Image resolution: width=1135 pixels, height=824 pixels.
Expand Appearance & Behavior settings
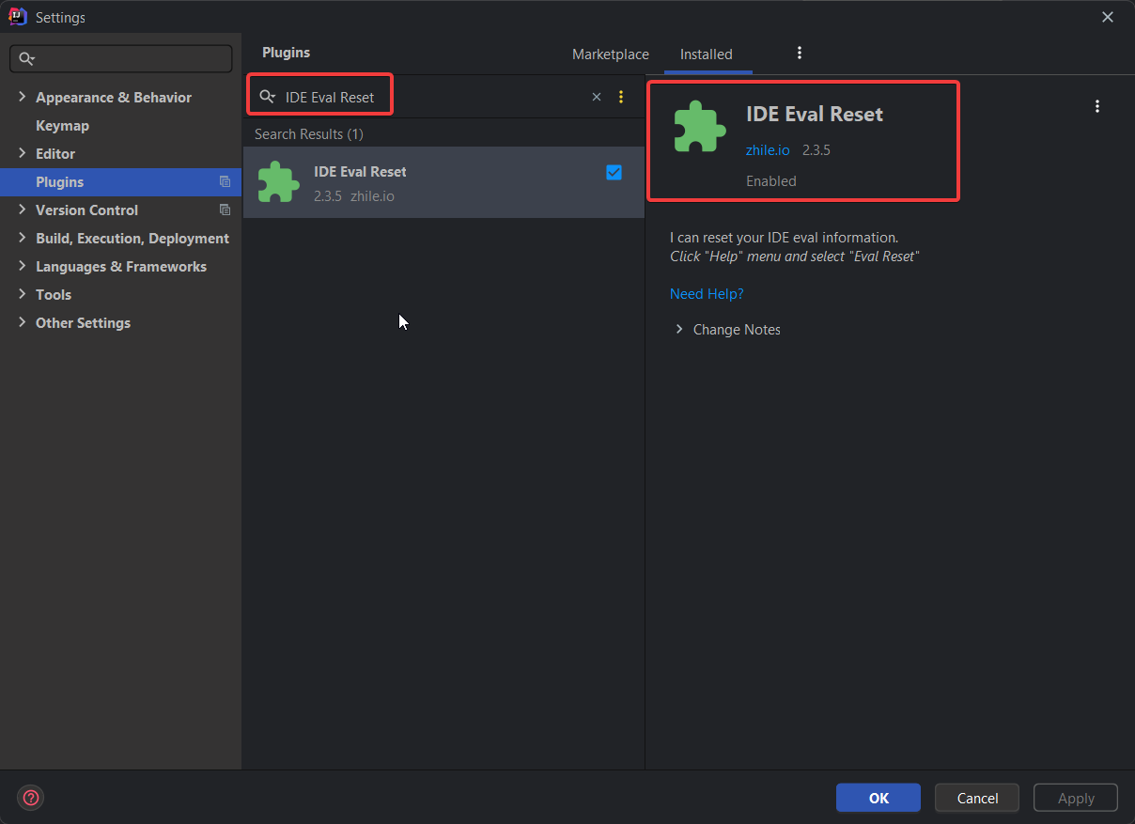coord(22,97)
